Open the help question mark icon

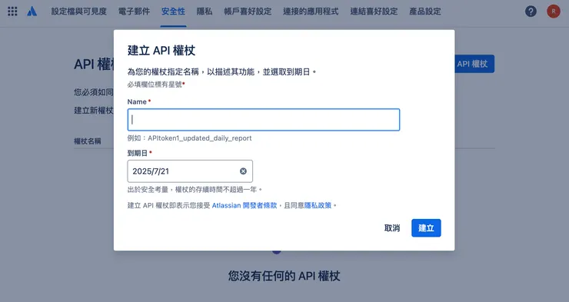pyautogui.click(x=531, y=12)
